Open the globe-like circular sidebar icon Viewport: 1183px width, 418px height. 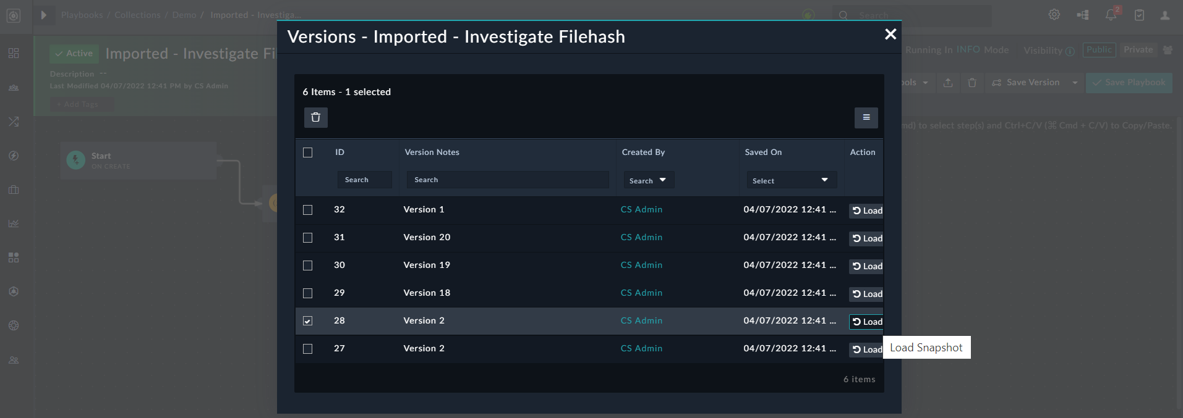click(x=14, y=325)
